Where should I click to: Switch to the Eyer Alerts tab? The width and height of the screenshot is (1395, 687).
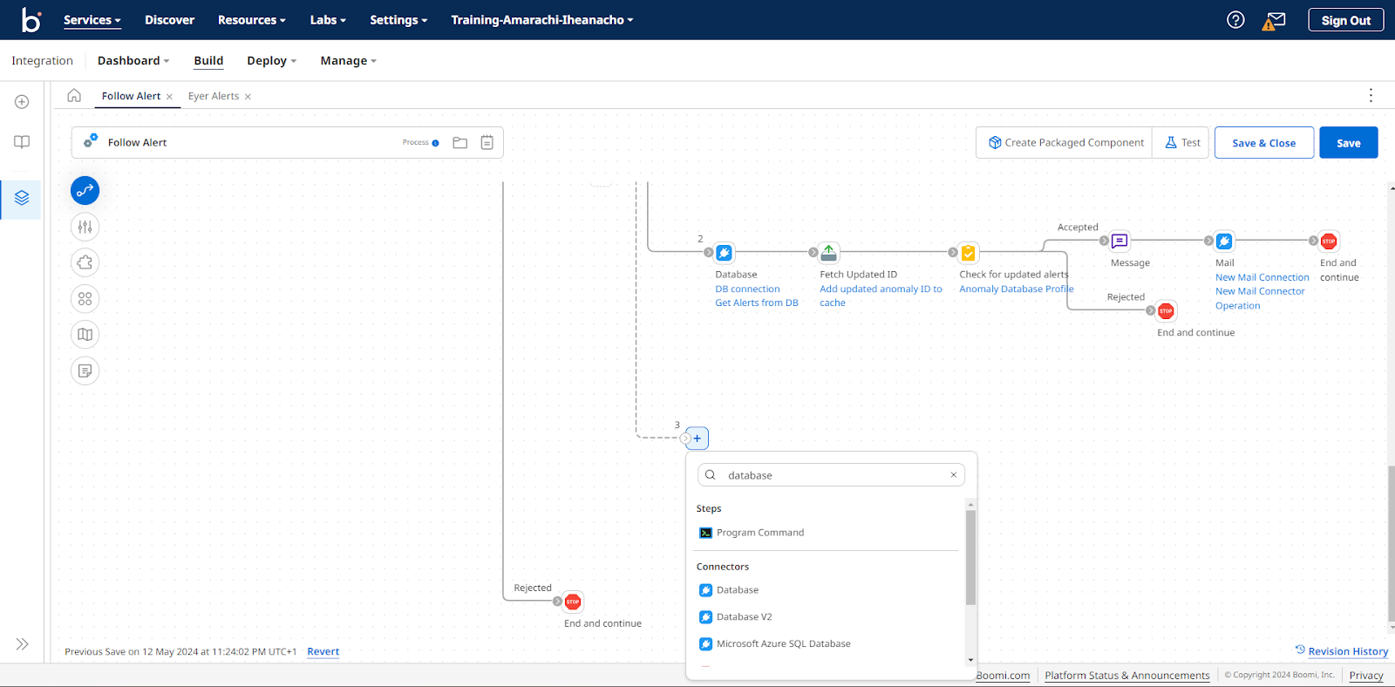[x=214, y=96]
